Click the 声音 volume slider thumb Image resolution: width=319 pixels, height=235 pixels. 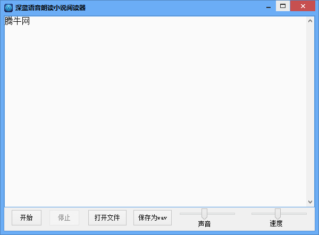point(204,214)
